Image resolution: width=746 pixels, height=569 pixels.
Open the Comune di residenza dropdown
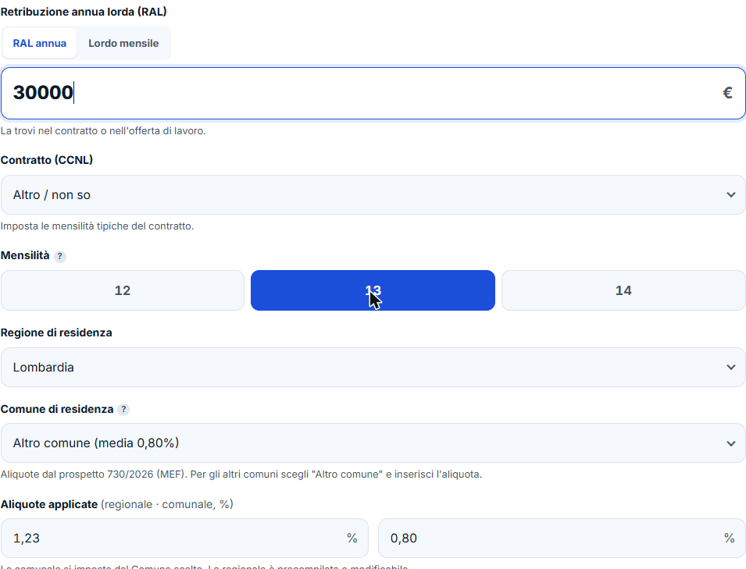(x=373, y=443)
